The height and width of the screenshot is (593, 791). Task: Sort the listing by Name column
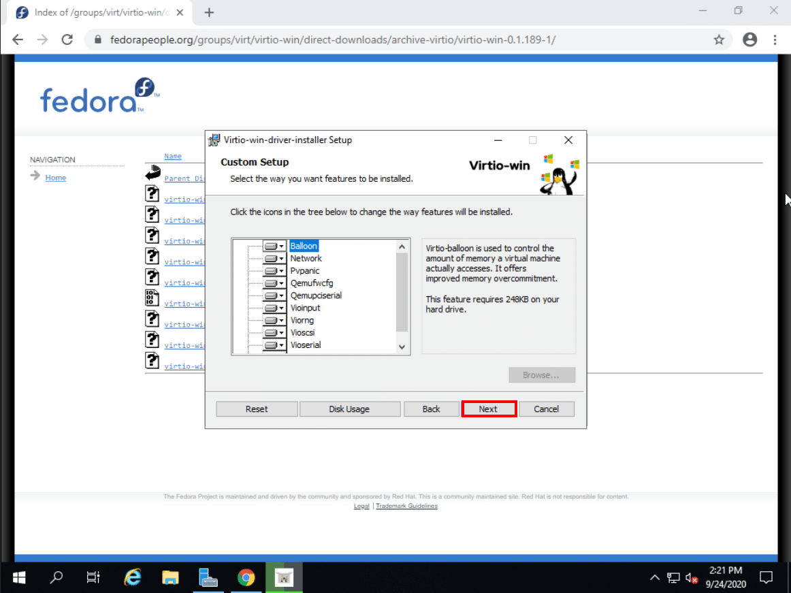[172, 156]
